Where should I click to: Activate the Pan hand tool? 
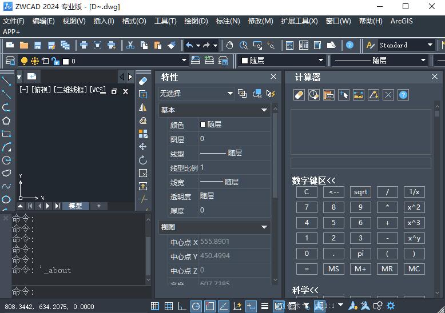[x=229, y=45]
